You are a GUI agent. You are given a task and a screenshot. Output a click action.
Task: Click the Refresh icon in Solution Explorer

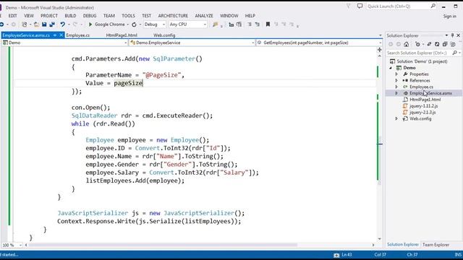pyautogui.click(x=437, y=44)
